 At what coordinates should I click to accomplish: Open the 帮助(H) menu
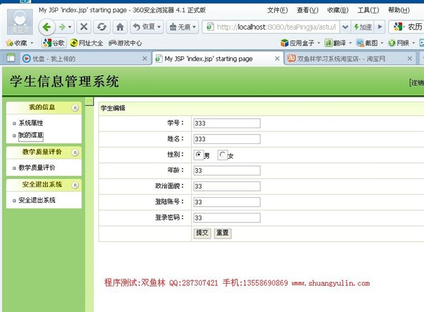(x=399, y=10)
